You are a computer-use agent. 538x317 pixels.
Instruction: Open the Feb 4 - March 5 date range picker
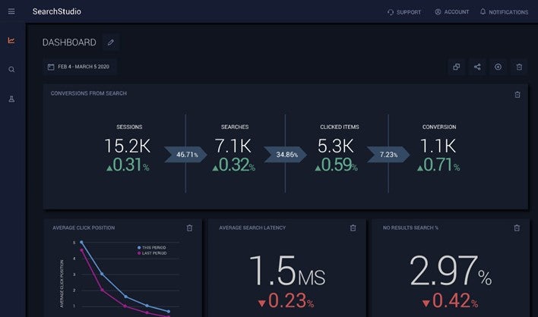(80, 67)
